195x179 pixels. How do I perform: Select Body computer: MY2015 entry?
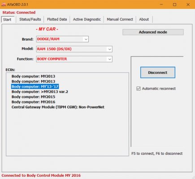[33, 97]
